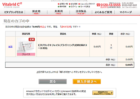140x99 pixels.
Task: Open the マイページ menu
Action: coord(126,12)
